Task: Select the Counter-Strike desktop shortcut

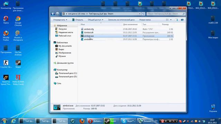Action: click(x=6, y=64)
